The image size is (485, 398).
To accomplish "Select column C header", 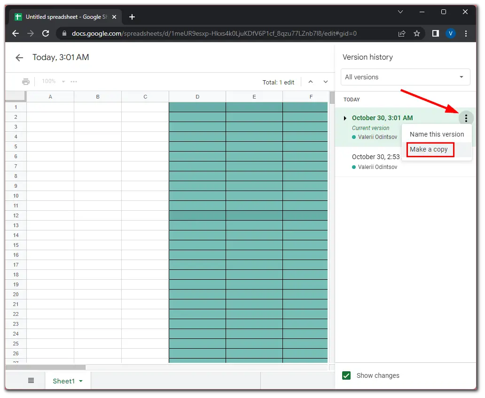I will [x=145, y=97].
